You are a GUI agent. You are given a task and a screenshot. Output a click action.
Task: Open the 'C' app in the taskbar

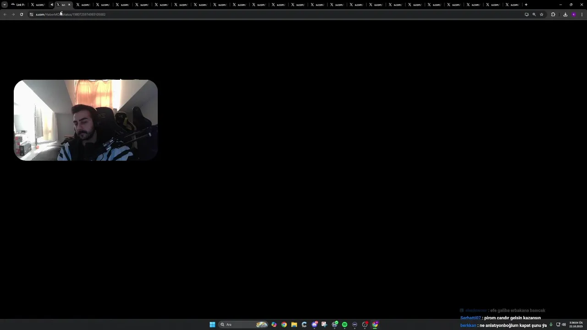(x=304, y=324)
